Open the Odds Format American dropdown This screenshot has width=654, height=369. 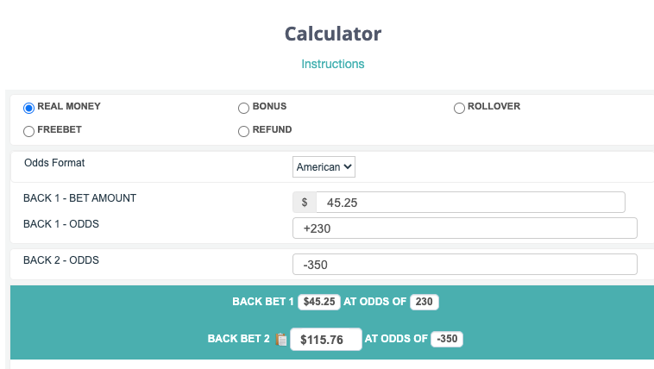pos(324,166)
